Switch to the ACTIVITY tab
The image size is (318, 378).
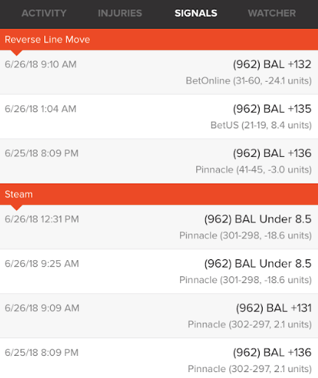(44, 13)
